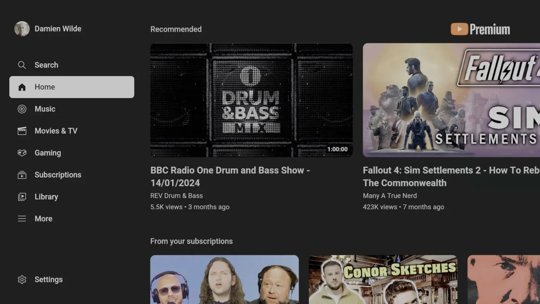Image resolution: width=540 pixels, height=304 pixels.
Task: Click the Subscriptions icon
Action: pos(22,175)
